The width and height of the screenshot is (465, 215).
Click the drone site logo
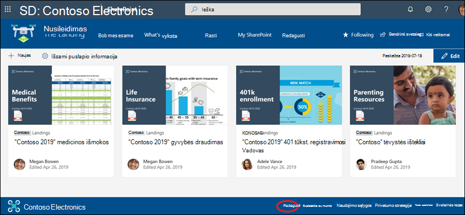coord(23,33)
